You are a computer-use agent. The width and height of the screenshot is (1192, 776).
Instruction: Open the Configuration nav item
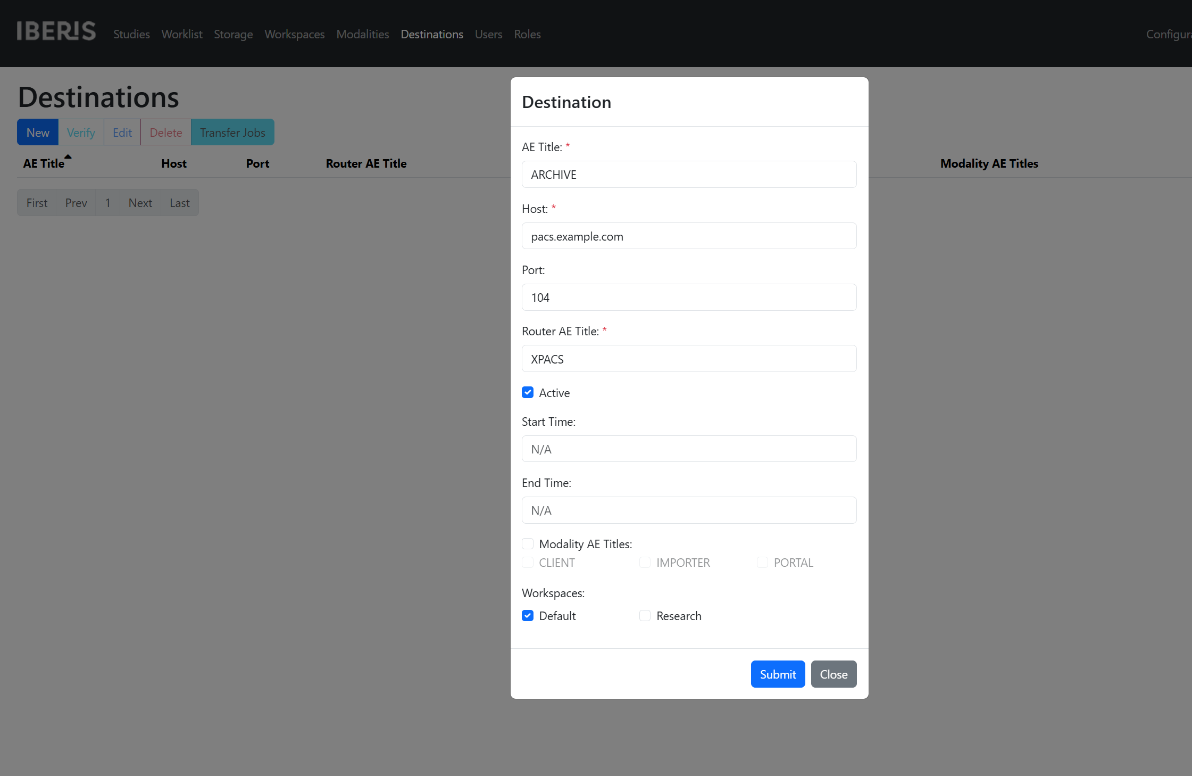1169,34
